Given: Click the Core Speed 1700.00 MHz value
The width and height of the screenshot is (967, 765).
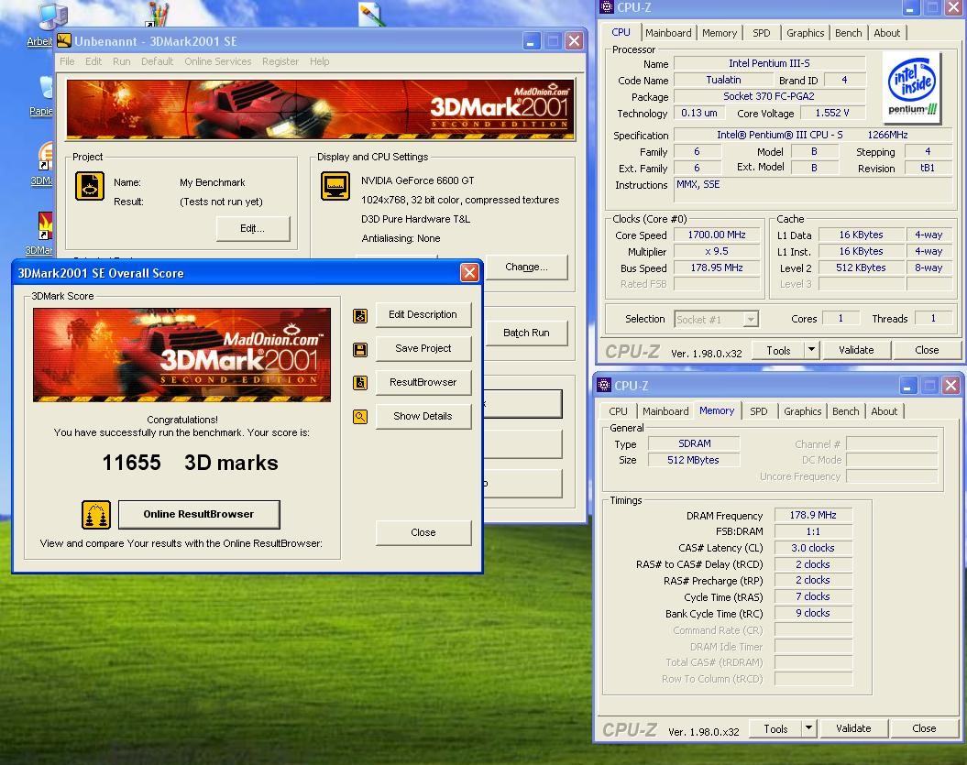Looking at the screenshot, I should click(717, 235).
